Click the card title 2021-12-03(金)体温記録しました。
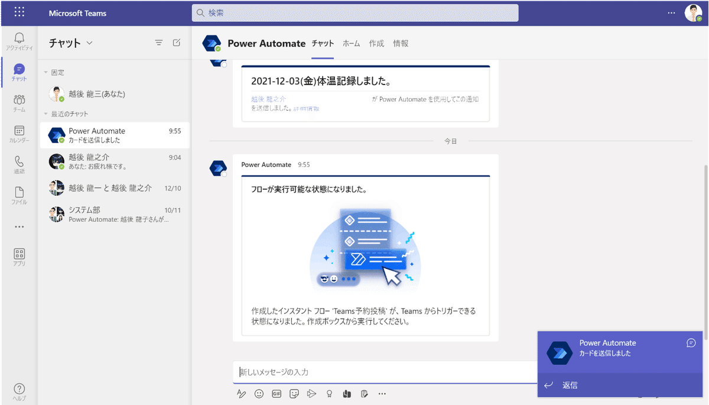Viewport: 709px width, 405px height. 321,81
